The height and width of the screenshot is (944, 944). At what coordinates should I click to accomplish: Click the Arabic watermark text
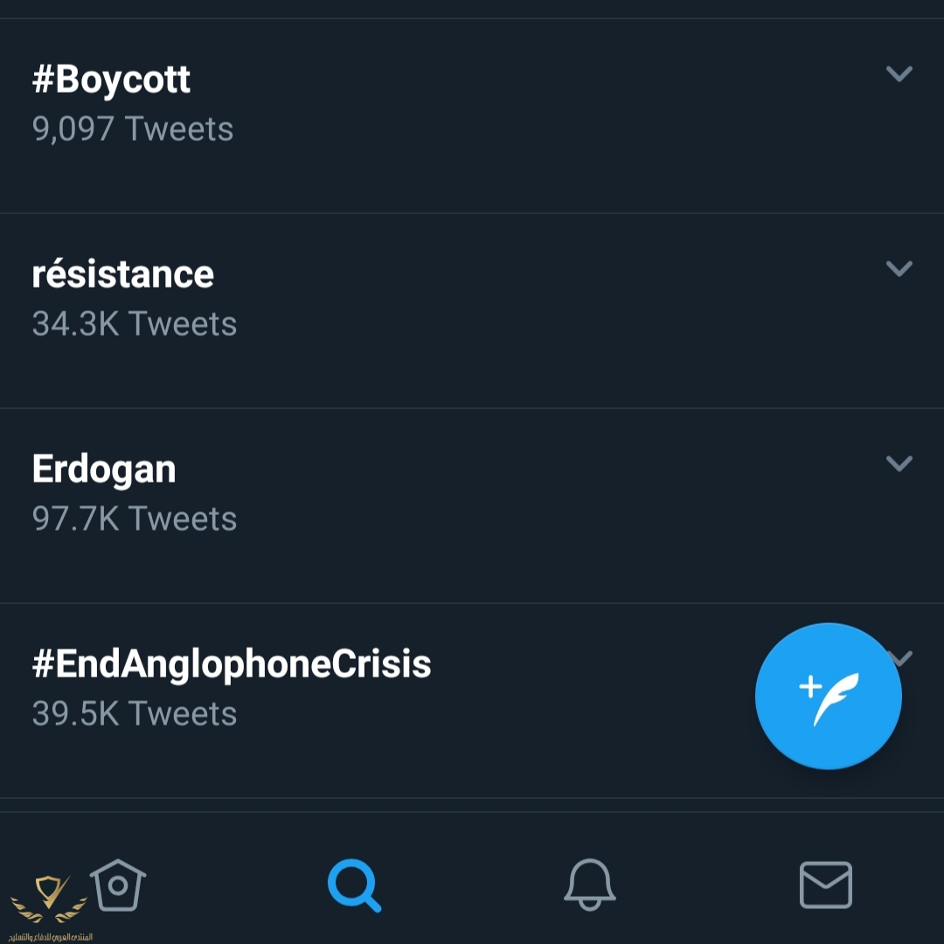click(x=51, y=937)
